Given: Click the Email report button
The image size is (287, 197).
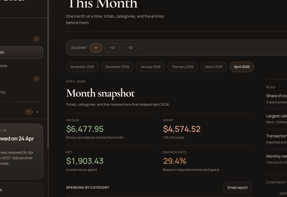Looking at the screenshot, I should 238,187.
